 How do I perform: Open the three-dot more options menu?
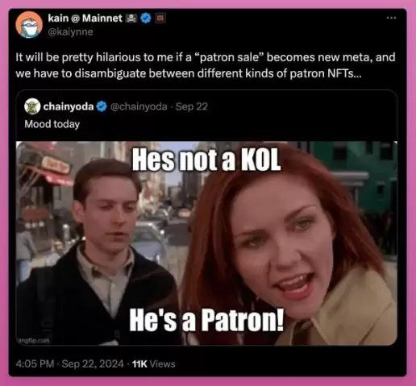[x=391, y=18]
